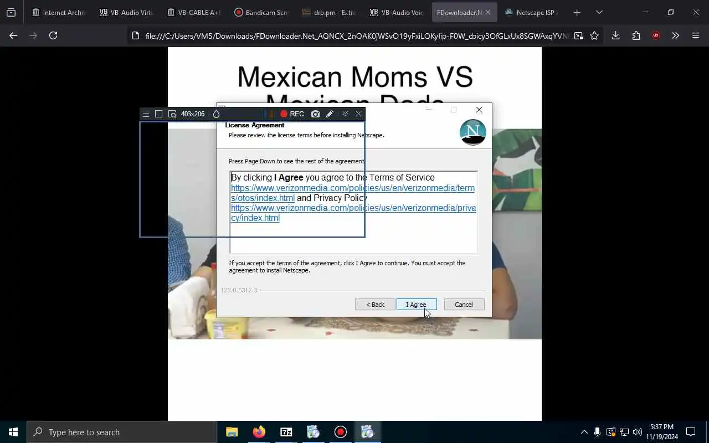Open the Firefox downloads panel
Viewport: 709px width, 443px height.
615,35
